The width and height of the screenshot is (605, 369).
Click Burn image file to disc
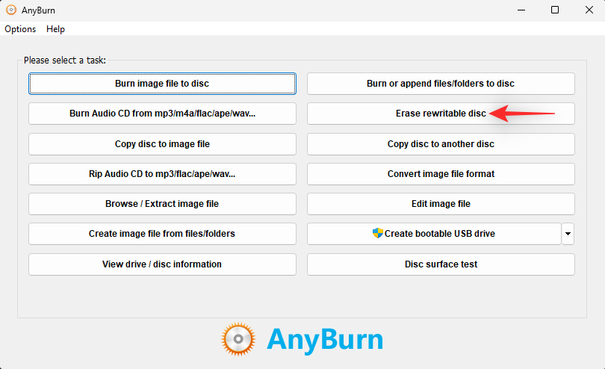[162, 84]
